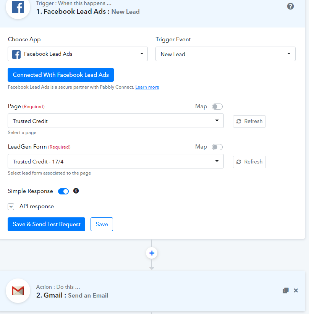Duplicate the Gmail action step
Screen dimensions: 309x314
click(x=286, y=290)
